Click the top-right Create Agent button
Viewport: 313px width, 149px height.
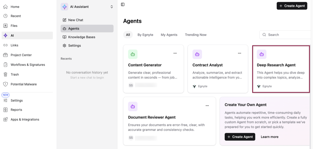[292, 6]
